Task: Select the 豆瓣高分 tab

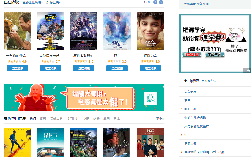Action: click(x=56, y=119)
